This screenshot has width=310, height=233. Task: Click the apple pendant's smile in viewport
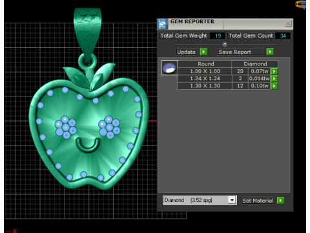88,145
